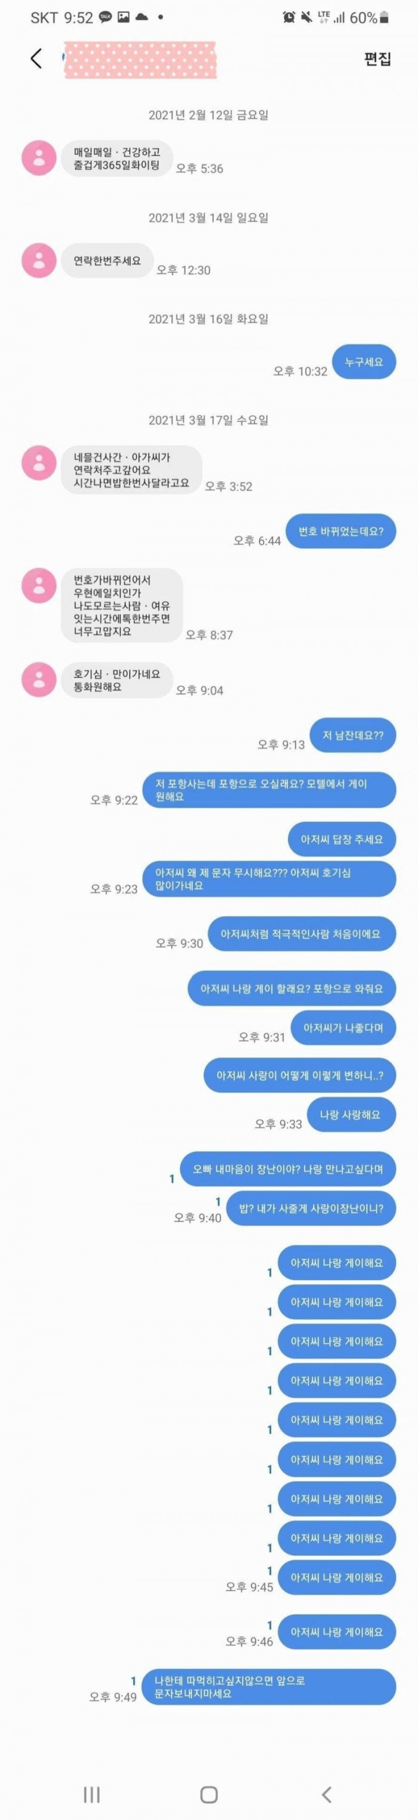Select the 번호 바뀌었는데요? message bubble
Screen dimensions: 418x1820
[341, 531]
